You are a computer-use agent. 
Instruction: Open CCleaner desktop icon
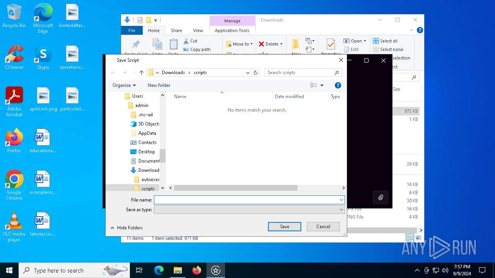coord(14,58)
